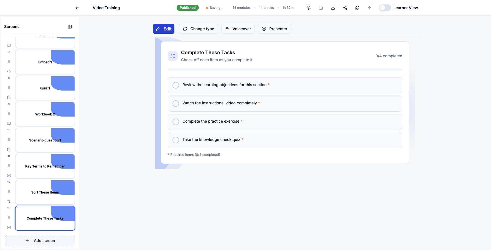Screen dimensions: 491x250
Task: Open Change type options
Action: (x=199, y=29)
